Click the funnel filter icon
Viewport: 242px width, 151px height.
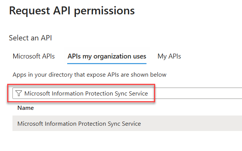click(18, 94)
